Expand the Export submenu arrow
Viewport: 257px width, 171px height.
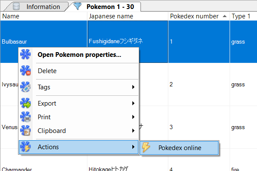click(x=134, y=103)
